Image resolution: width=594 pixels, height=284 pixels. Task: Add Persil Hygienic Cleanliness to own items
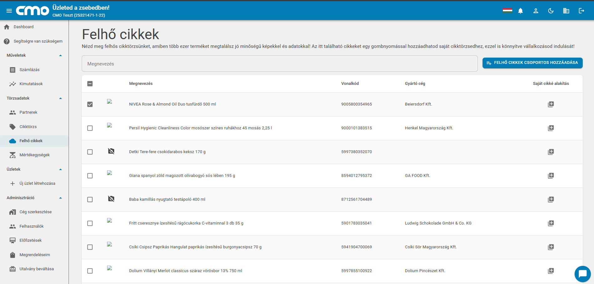[551, 128]
